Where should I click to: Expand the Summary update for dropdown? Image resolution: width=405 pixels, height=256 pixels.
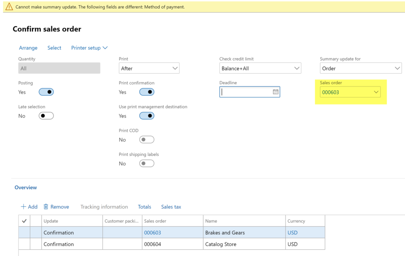pos(397,68)
